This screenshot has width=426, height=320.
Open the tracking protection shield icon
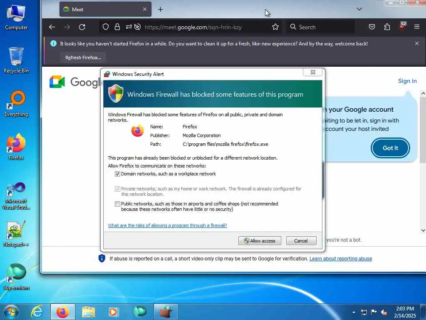pos(106,27)
